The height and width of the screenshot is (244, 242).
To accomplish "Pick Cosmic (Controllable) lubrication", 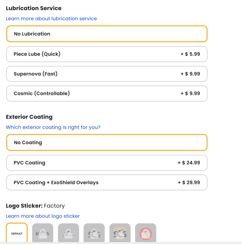I will (x=106, y=94).
